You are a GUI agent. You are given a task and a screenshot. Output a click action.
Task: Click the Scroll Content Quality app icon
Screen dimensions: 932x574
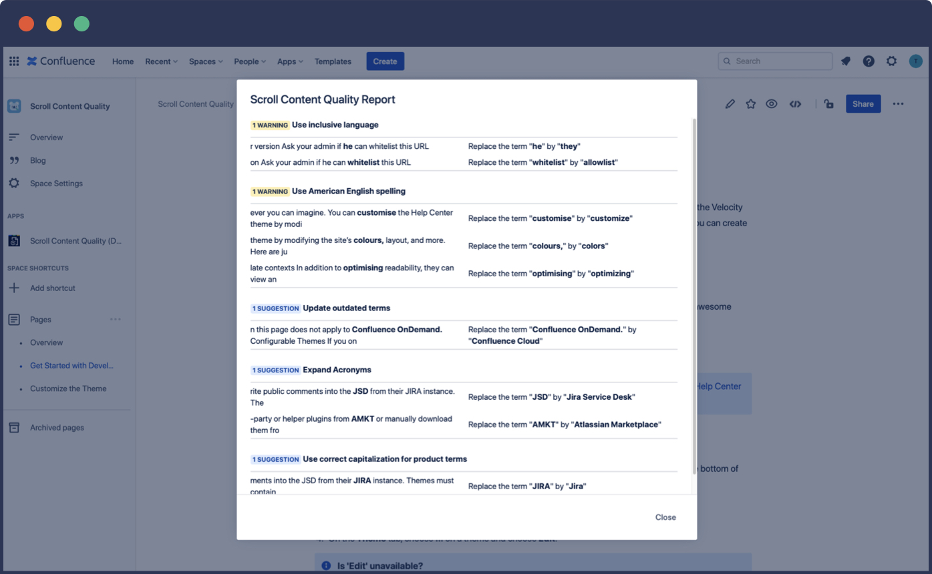tap(14, 241)
